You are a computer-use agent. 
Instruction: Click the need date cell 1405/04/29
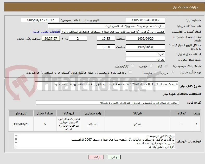(21, 124)
